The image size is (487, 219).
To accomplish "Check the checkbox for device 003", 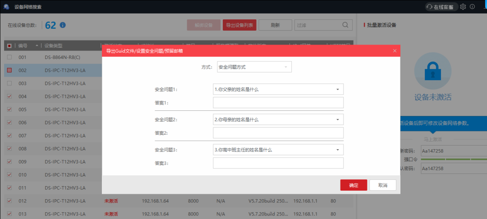I will [x=9, y=83].
